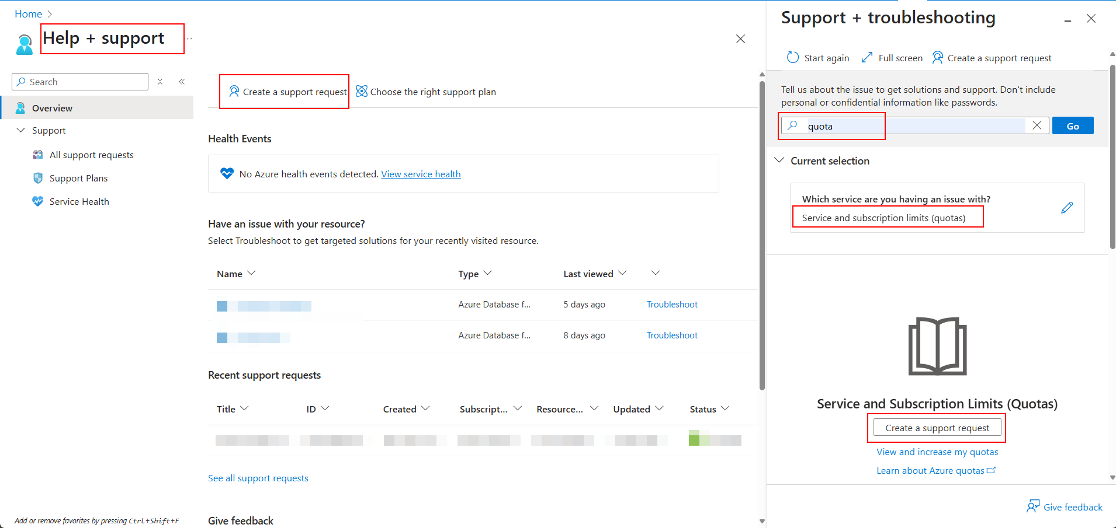Open View and increase my quotas link

[x=937, y=452]
